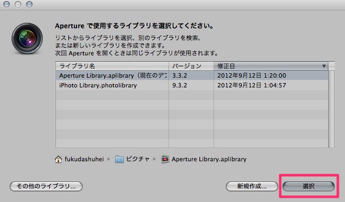Click Aperture Library.aplibrary path label
Image resolution: width=345 pixels, height=202 pixels.
209,159
